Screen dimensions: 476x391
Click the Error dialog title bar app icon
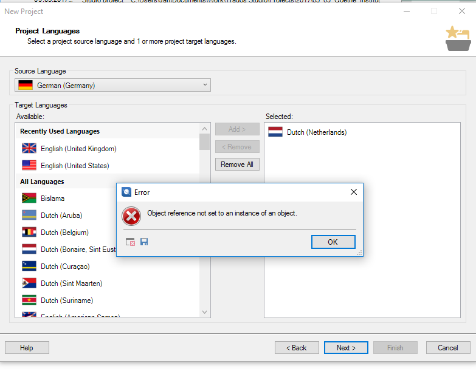[x=126, y=192]
